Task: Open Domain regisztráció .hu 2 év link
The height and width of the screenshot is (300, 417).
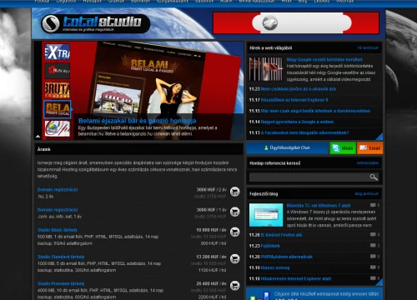Action: point(58,190)
